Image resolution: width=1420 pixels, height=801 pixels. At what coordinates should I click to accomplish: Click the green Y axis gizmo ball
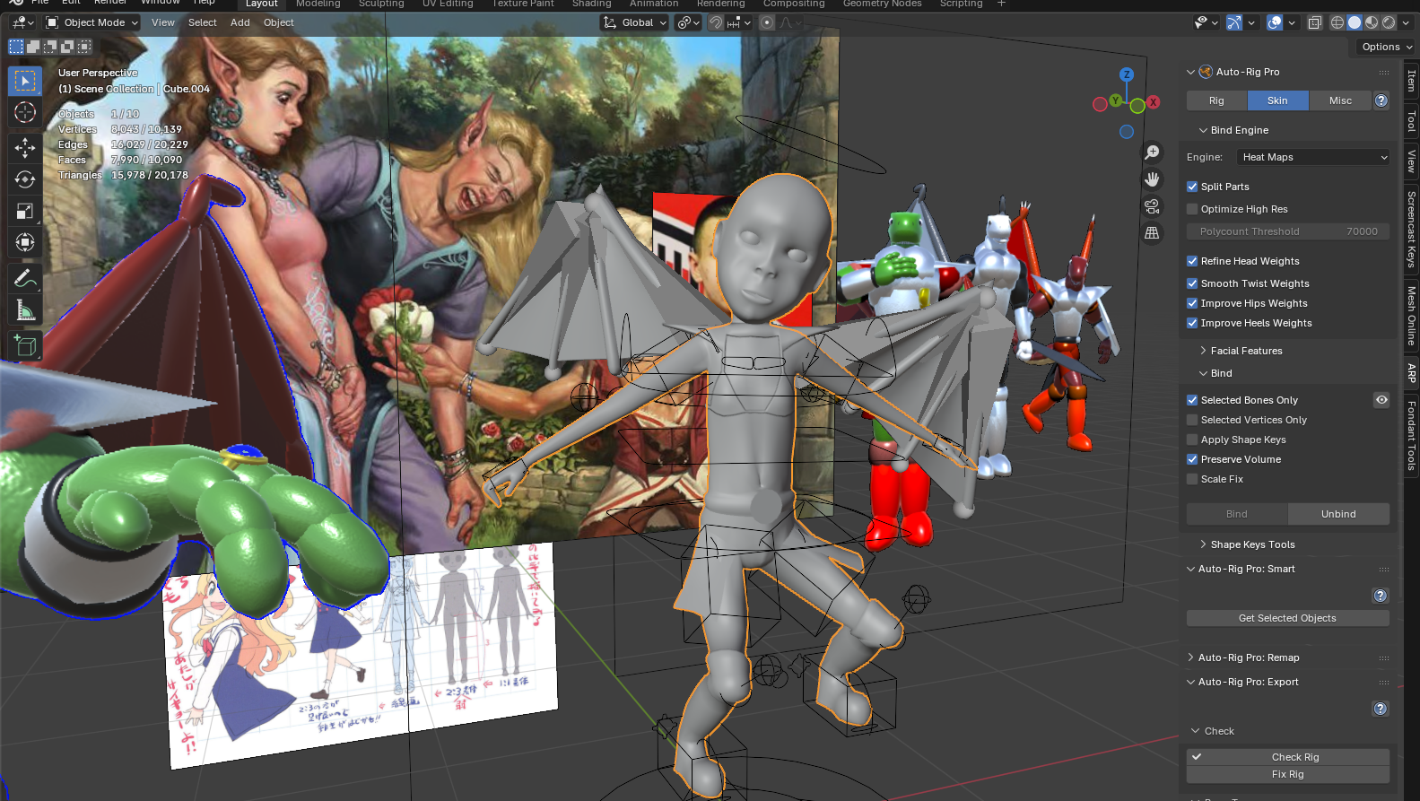click(x=1115, y=100)
